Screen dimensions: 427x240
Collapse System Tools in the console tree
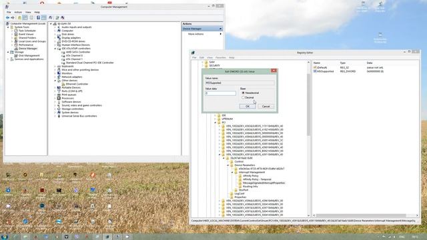8,27
